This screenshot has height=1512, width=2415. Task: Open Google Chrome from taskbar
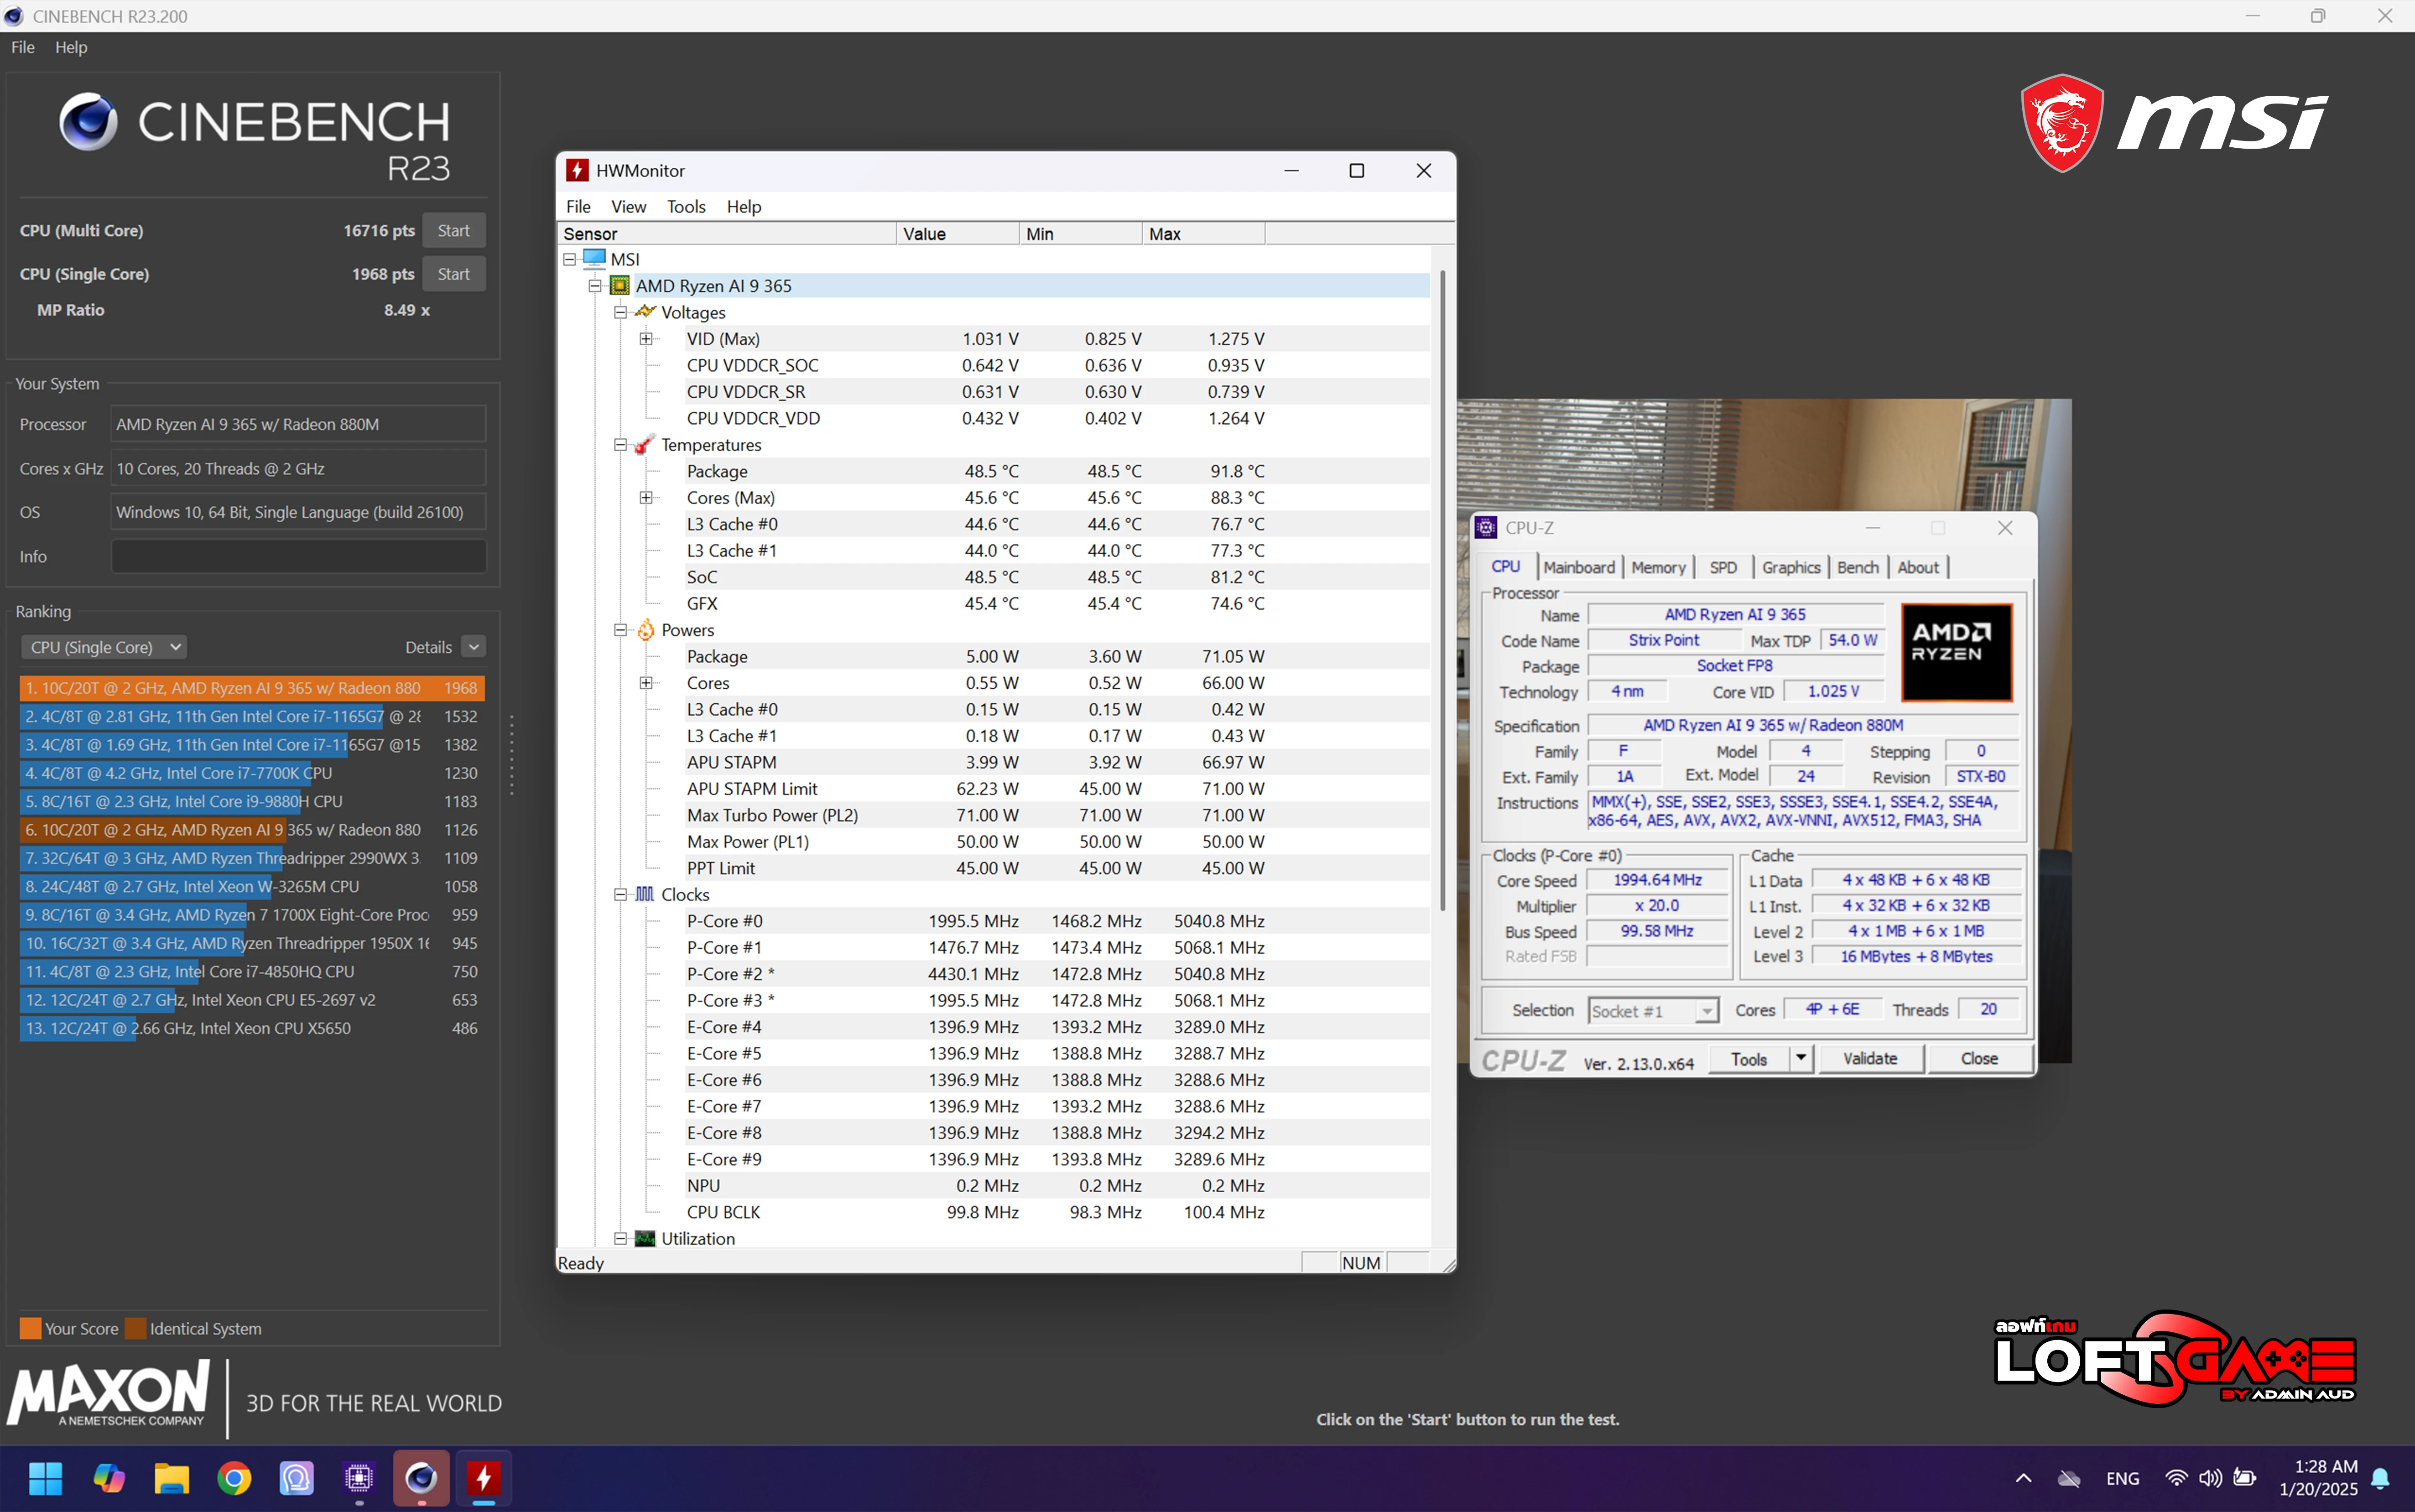point(234,1477)
